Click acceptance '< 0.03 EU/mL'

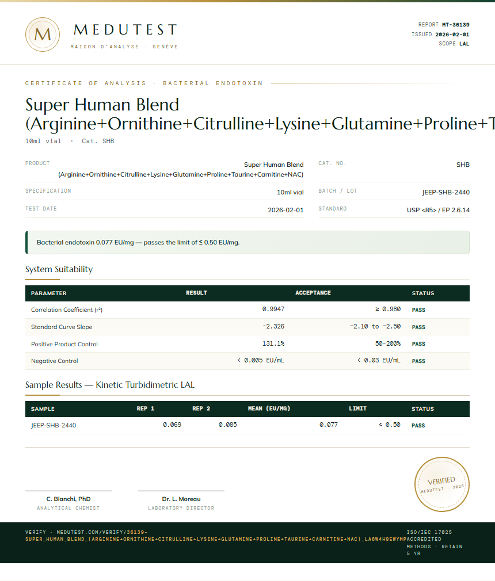379,360
